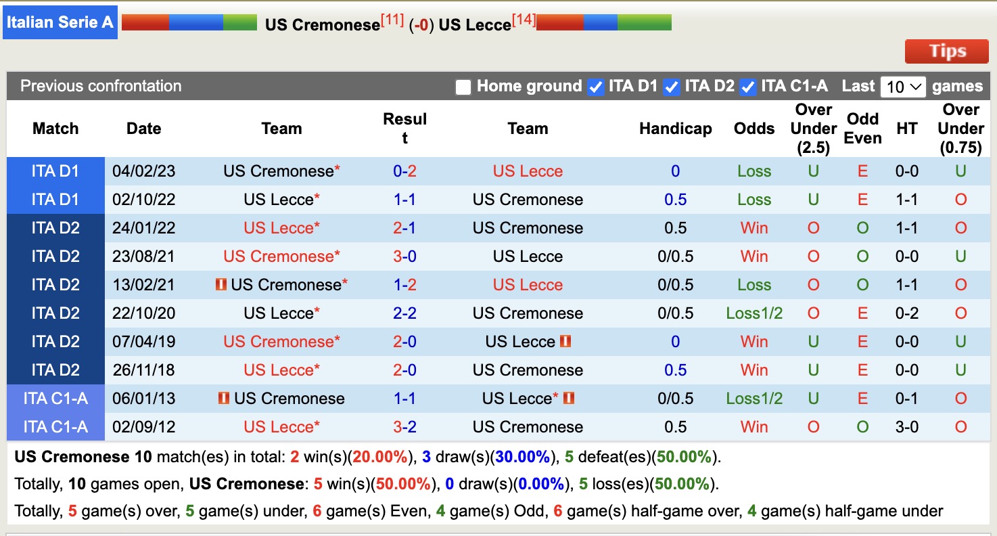Click the relegation badge beside US Cremonese on 13/02/21 row
The image size is (997, 536).
(221, 284)
